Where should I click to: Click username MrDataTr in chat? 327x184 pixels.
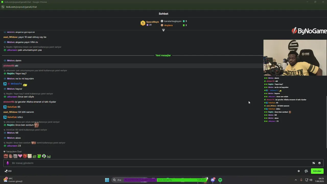16,84
